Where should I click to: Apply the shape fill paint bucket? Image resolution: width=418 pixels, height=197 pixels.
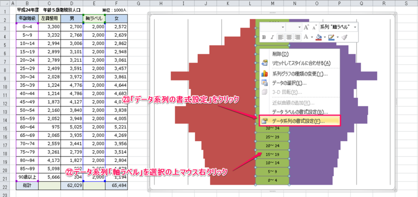[x=319, y=37]
